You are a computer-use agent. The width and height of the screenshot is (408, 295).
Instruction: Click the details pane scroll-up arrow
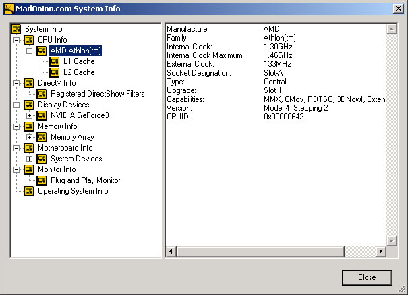click(392, 29)
